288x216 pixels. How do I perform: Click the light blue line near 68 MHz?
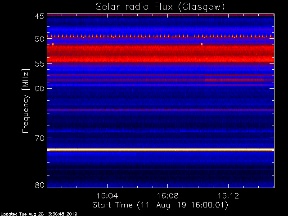pyautogui.click(x=160, y=131)
